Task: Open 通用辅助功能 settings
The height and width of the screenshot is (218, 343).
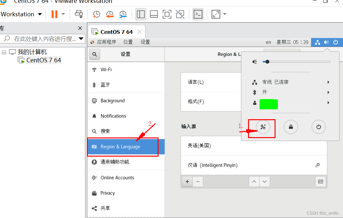Action: point(126,162)
